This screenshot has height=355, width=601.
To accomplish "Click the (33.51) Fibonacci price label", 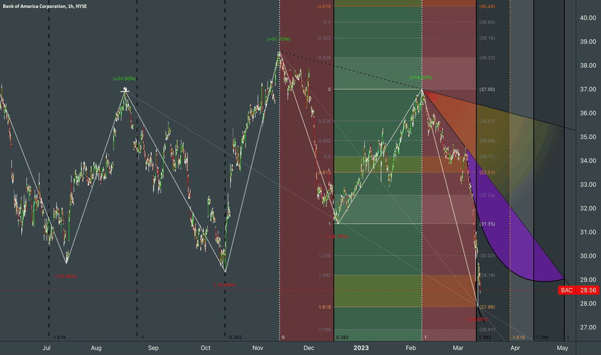I will pyautogui.click(x=487, y=173).
